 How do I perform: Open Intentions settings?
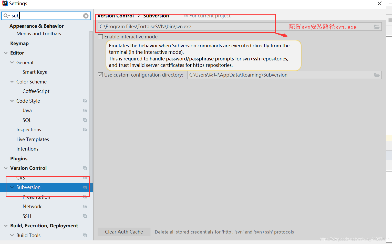[27, 149]
